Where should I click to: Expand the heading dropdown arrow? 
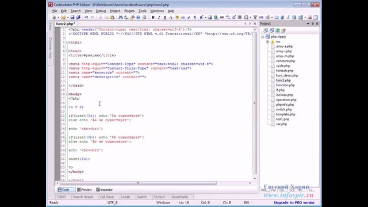(x=206, y=17)
